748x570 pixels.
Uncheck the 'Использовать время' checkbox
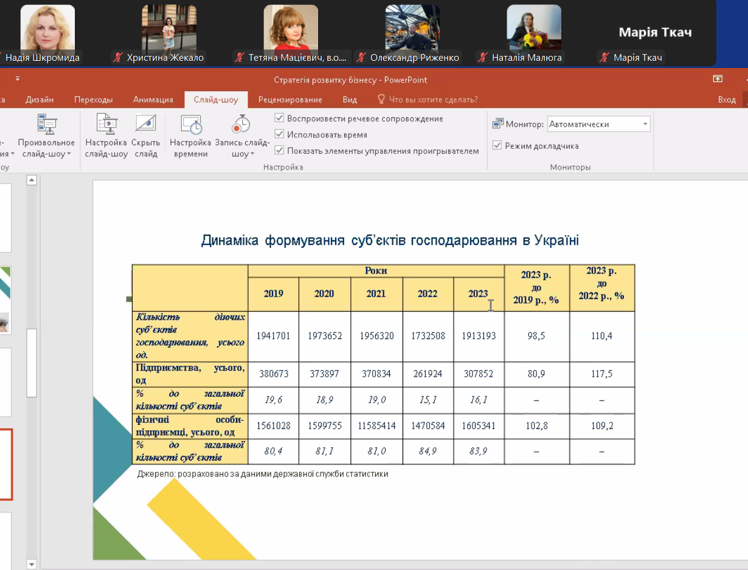pyautogui.click(x=280, y=134)
